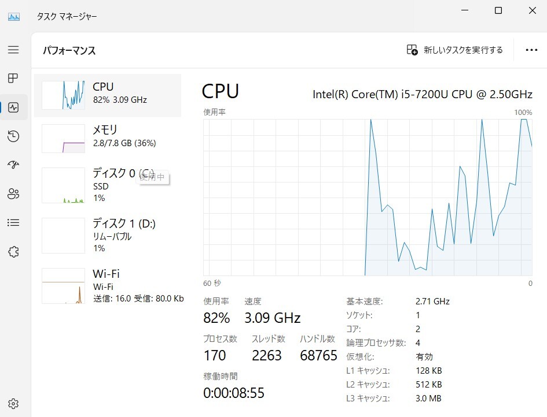The height and width of the screenshot is (417, 547).
Task: Open the hamburger navigation menu
Action: point(13,50)
